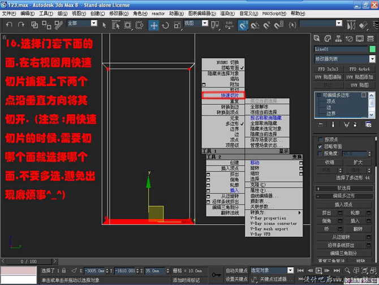Viewport: 379px width, 285px height.
Task: Open the Display command panel tab
Action: pos(360,39)
